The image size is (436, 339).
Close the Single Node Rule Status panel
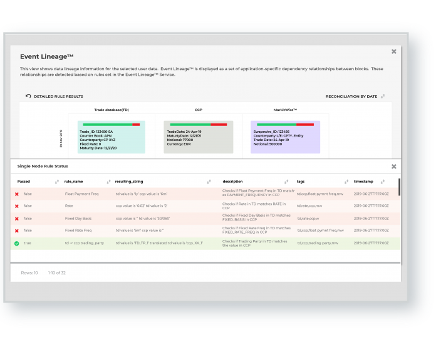393,166
